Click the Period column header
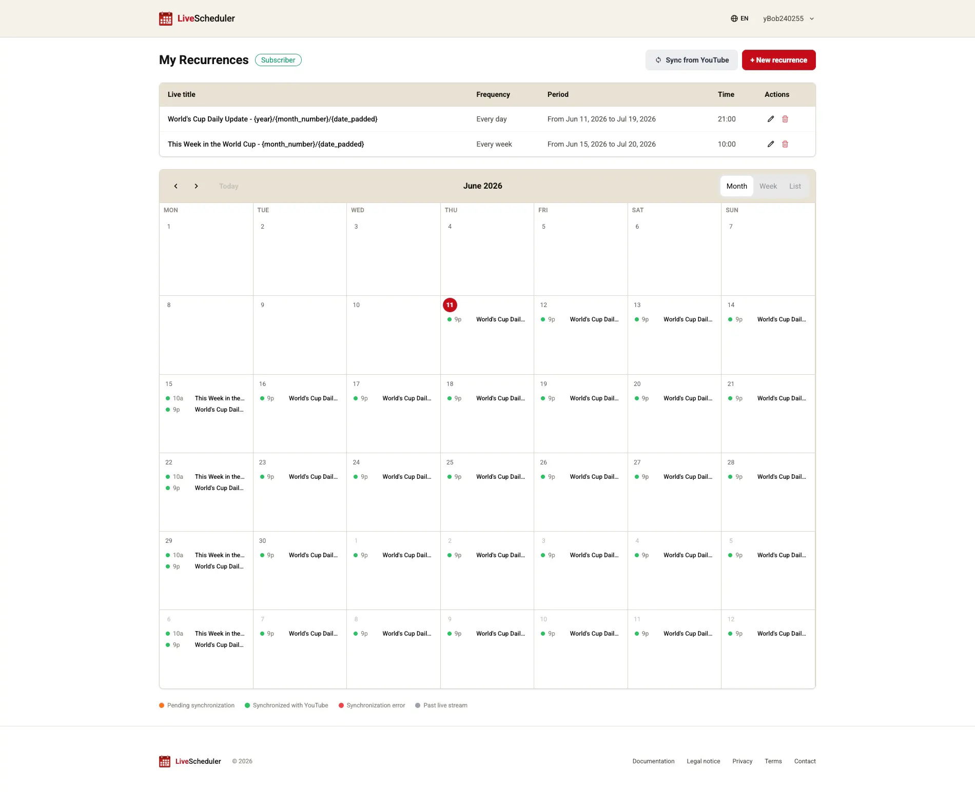Image resolution: width=975 pixels, height=792 pixels. (x=558, y=94)
